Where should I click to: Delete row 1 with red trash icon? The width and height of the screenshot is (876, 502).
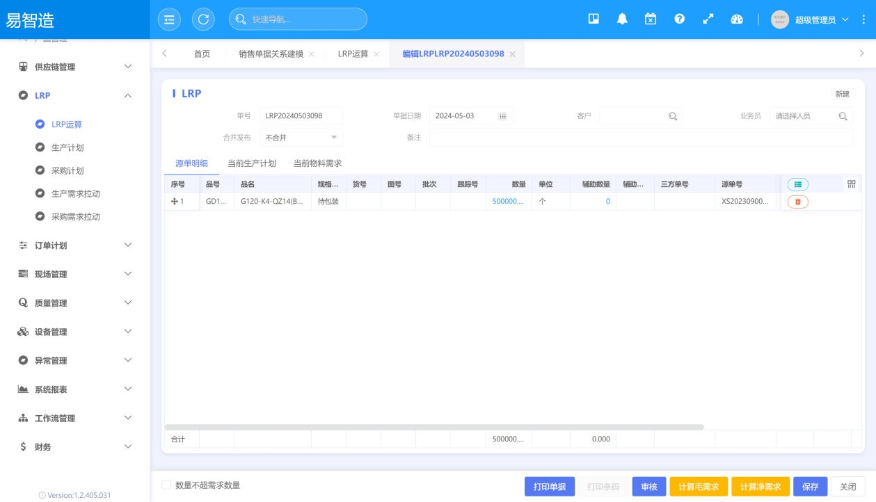797,202
